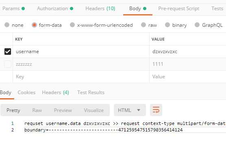Open the response Cookies tab

26,93
